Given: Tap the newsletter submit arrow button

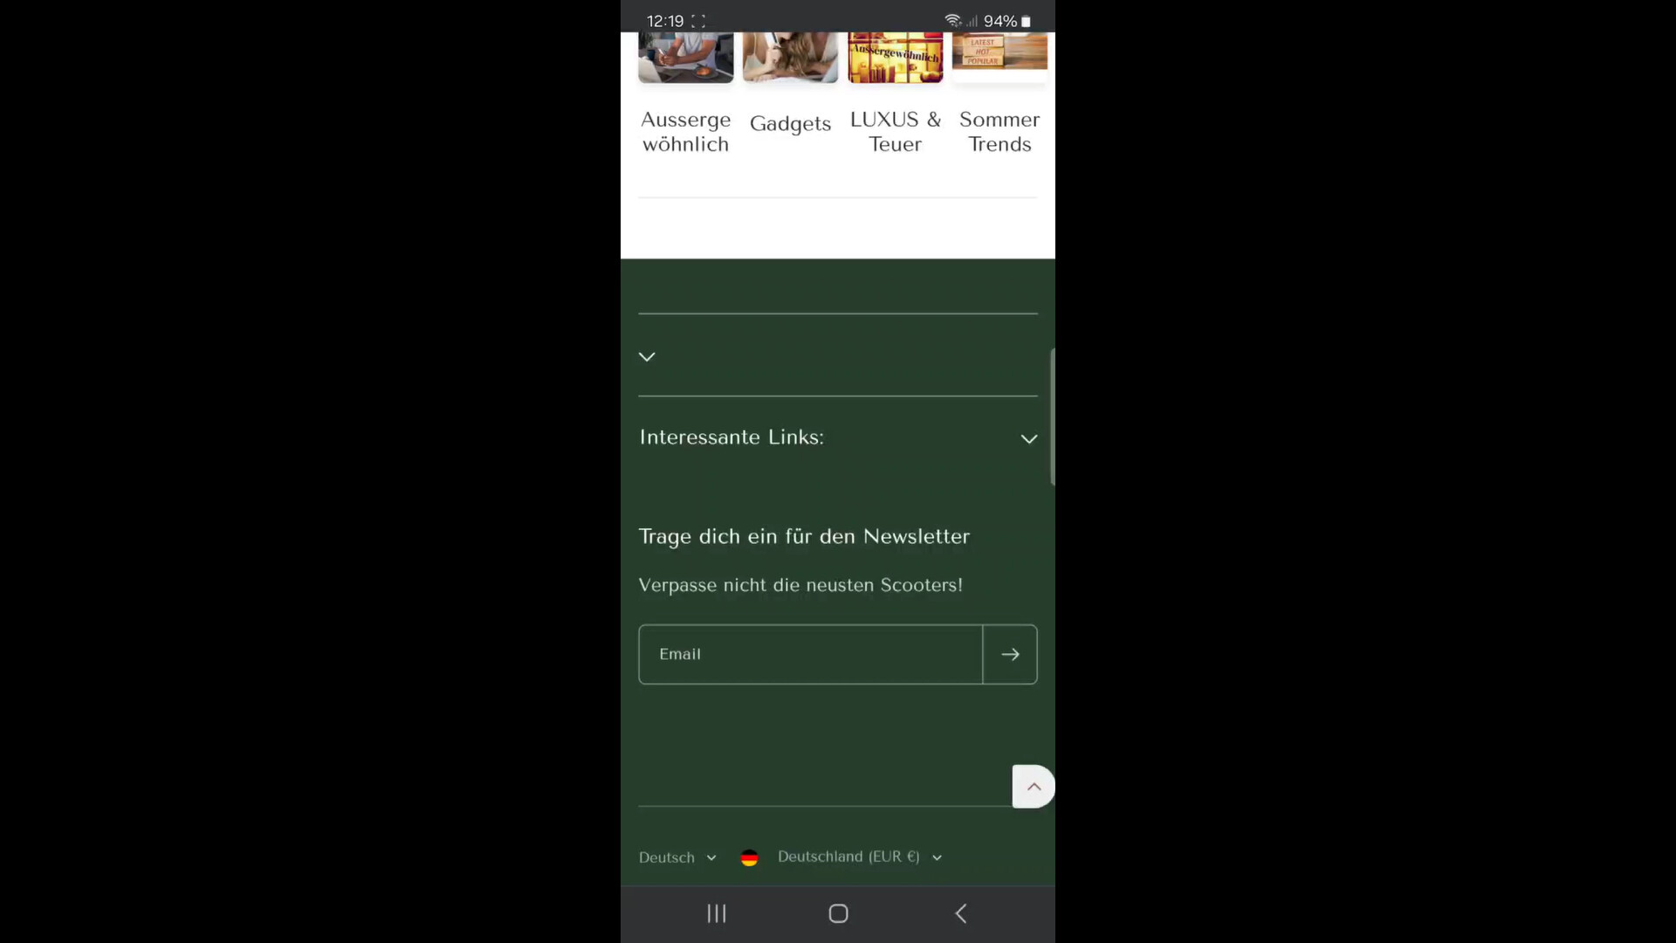Looking at the screenshot, I should click(1010, 654).
